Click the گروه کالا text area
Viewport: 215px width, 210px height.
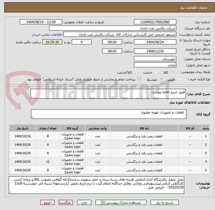108,114
